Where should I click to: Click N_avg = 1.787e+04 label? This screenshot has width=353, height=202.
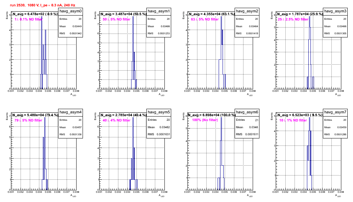300,14
